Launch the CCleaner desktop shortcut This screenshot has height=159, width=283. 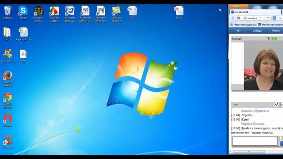point(8,142)
